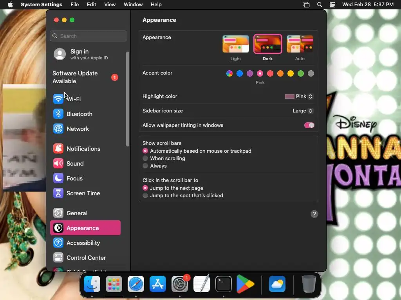Screen dimensions: 401x300
Task: Select the Light appearance thumbnail
Action: (235, 44)
